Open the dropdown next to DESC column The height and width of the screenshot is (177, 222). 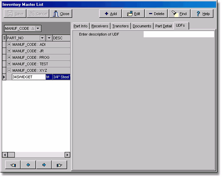point(49,38)
